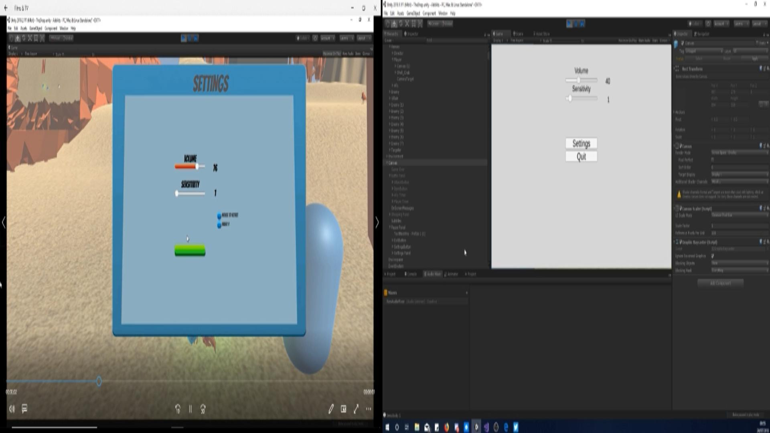Open the Render Mode dropdown in Inspector
Image resolution: width=770 pixels, height=433 pixels.
[740, 153]
